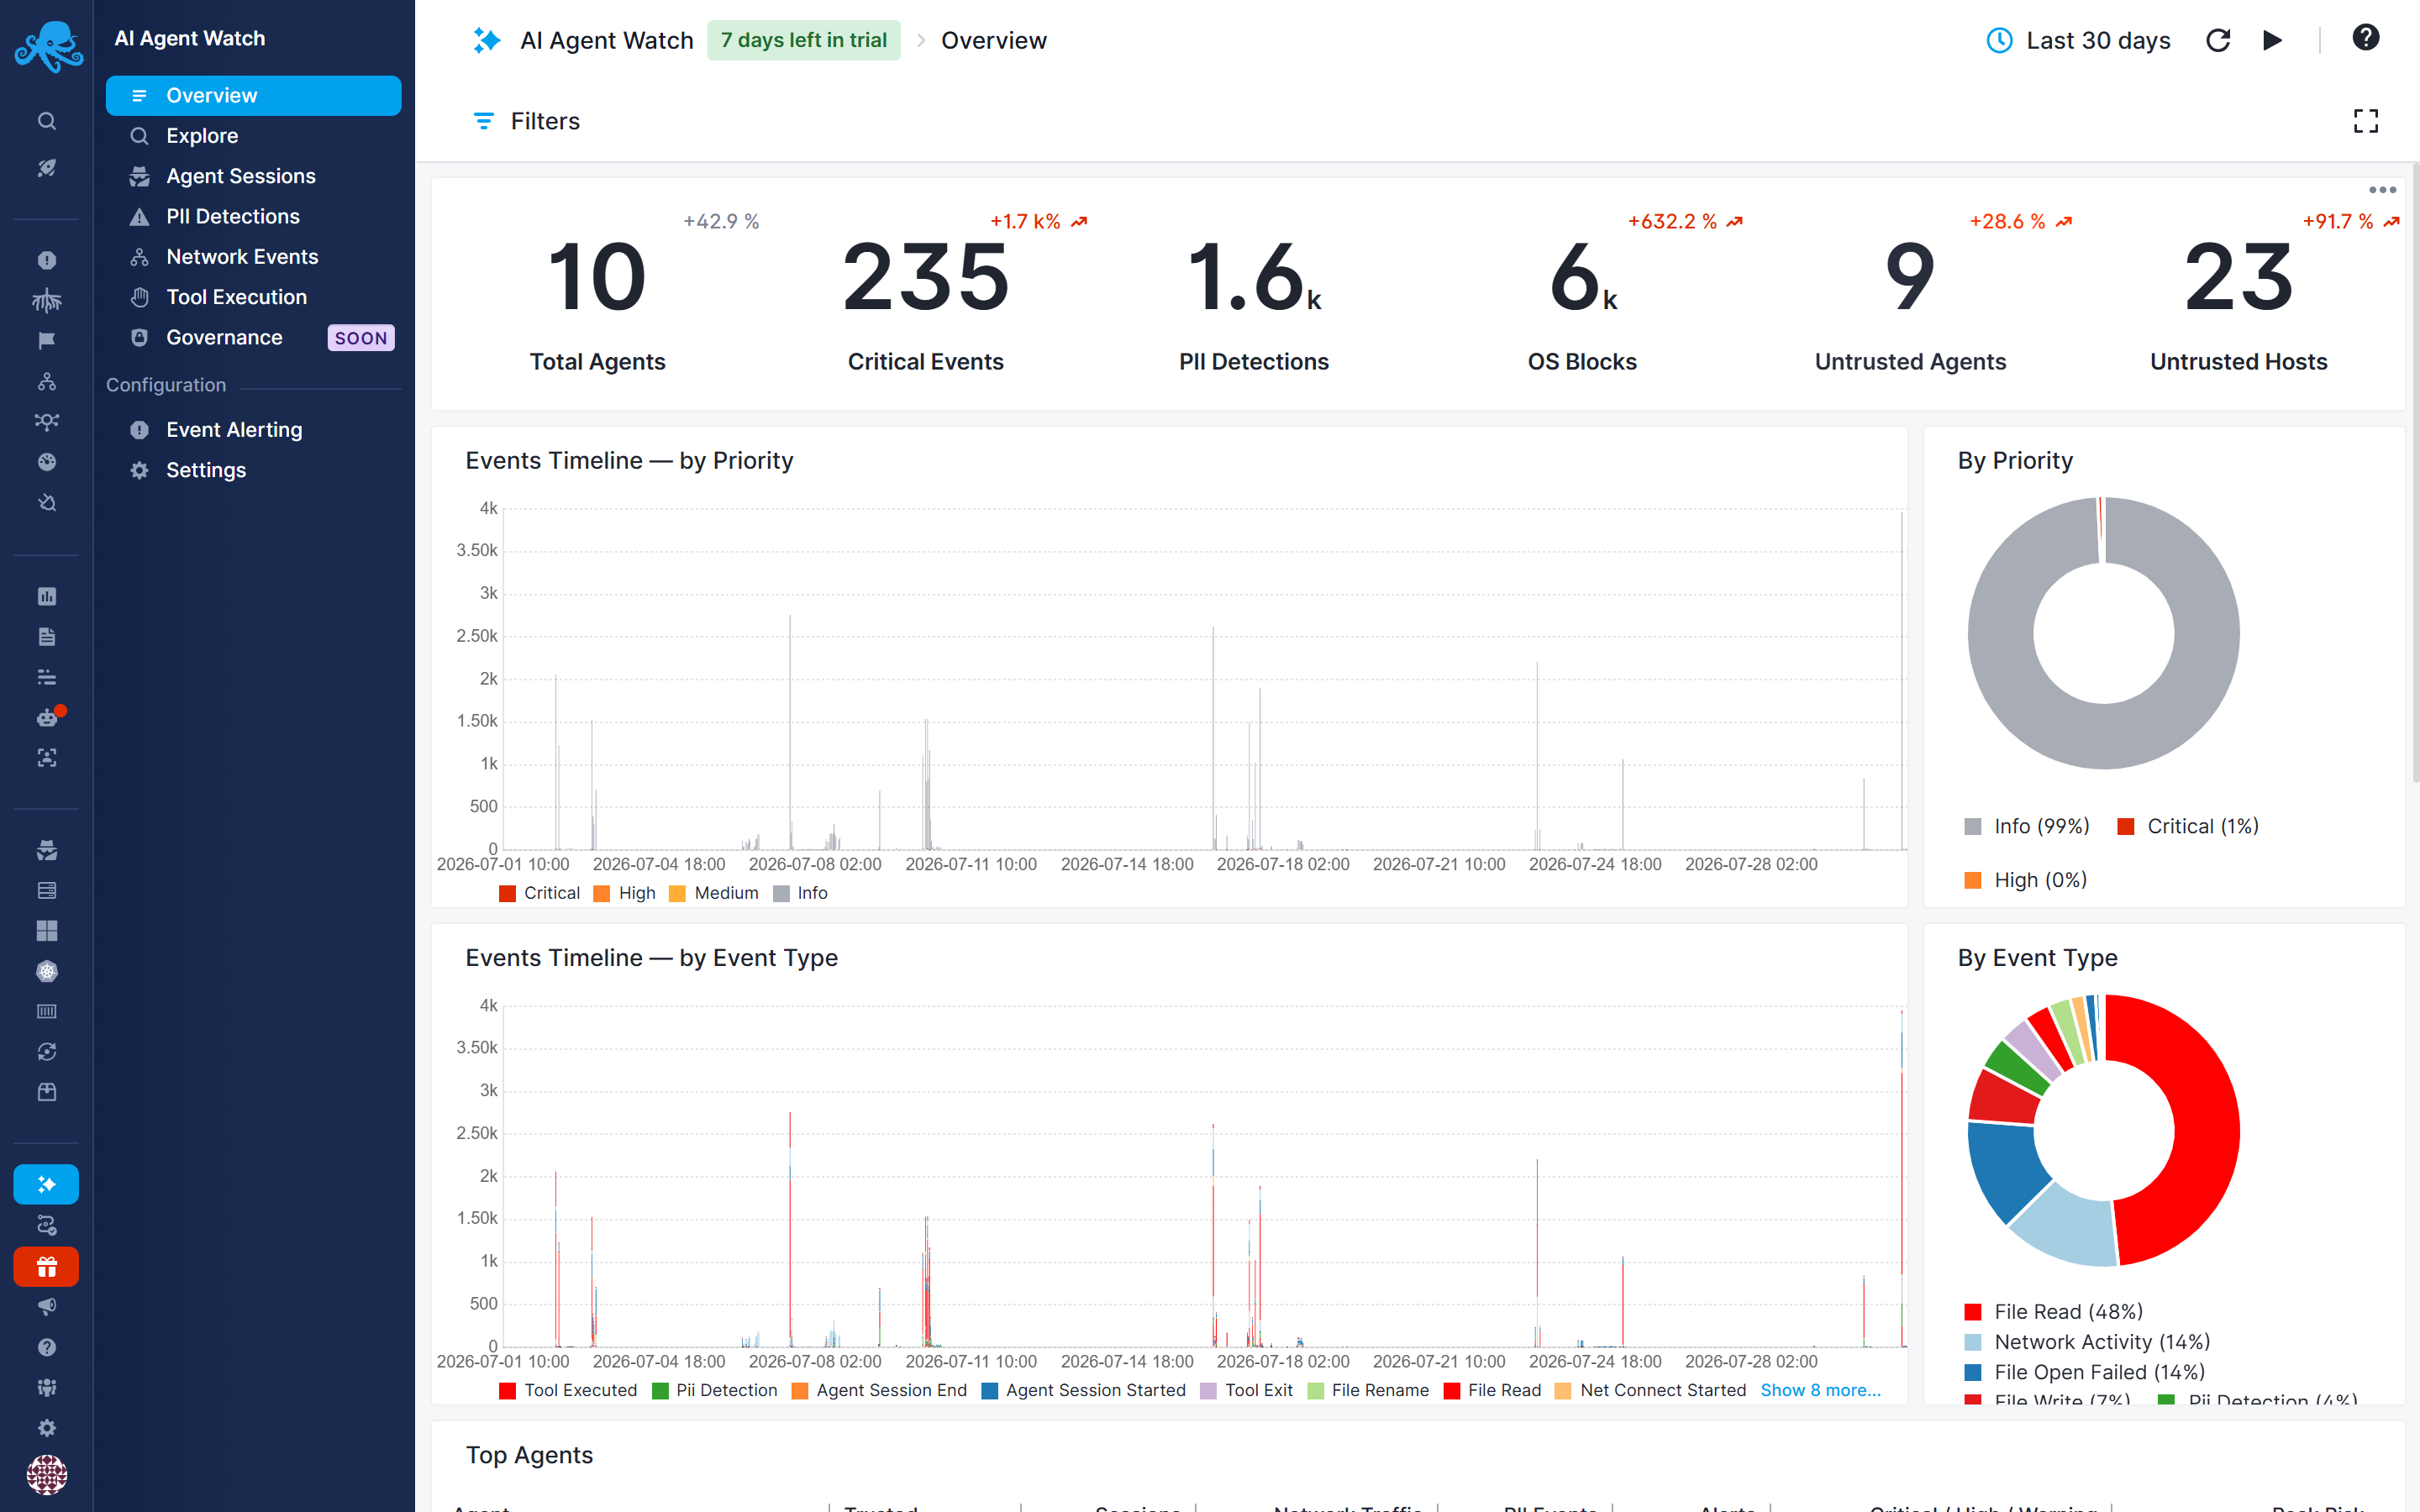Open the help question mark icon

tap(2365, 38)
